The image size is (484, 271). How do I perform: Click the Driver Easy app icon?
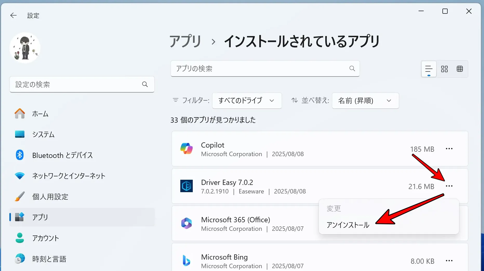pyautogui.click(x=187, y=186)
